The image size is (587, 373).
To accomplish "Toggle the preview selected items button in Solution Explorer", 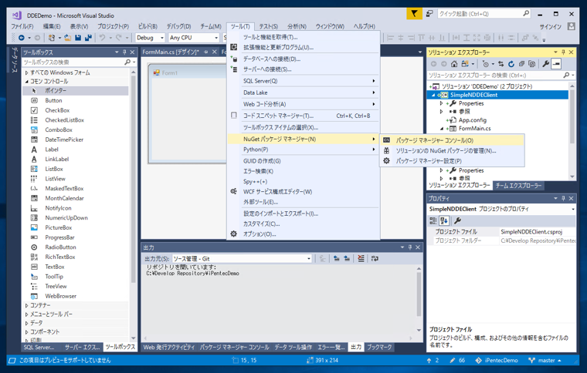I will coord(556,64).
